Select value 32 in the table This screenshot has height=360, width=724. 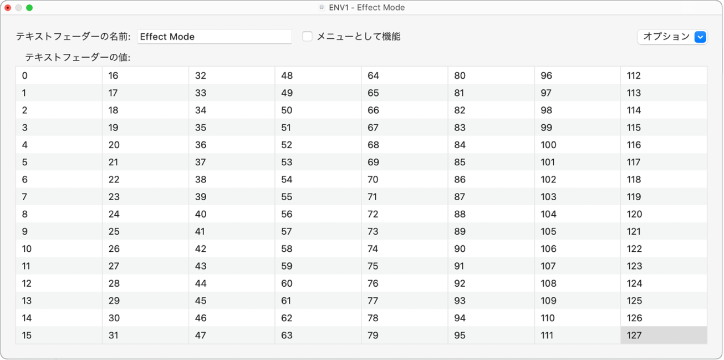[x=232, y=75]
